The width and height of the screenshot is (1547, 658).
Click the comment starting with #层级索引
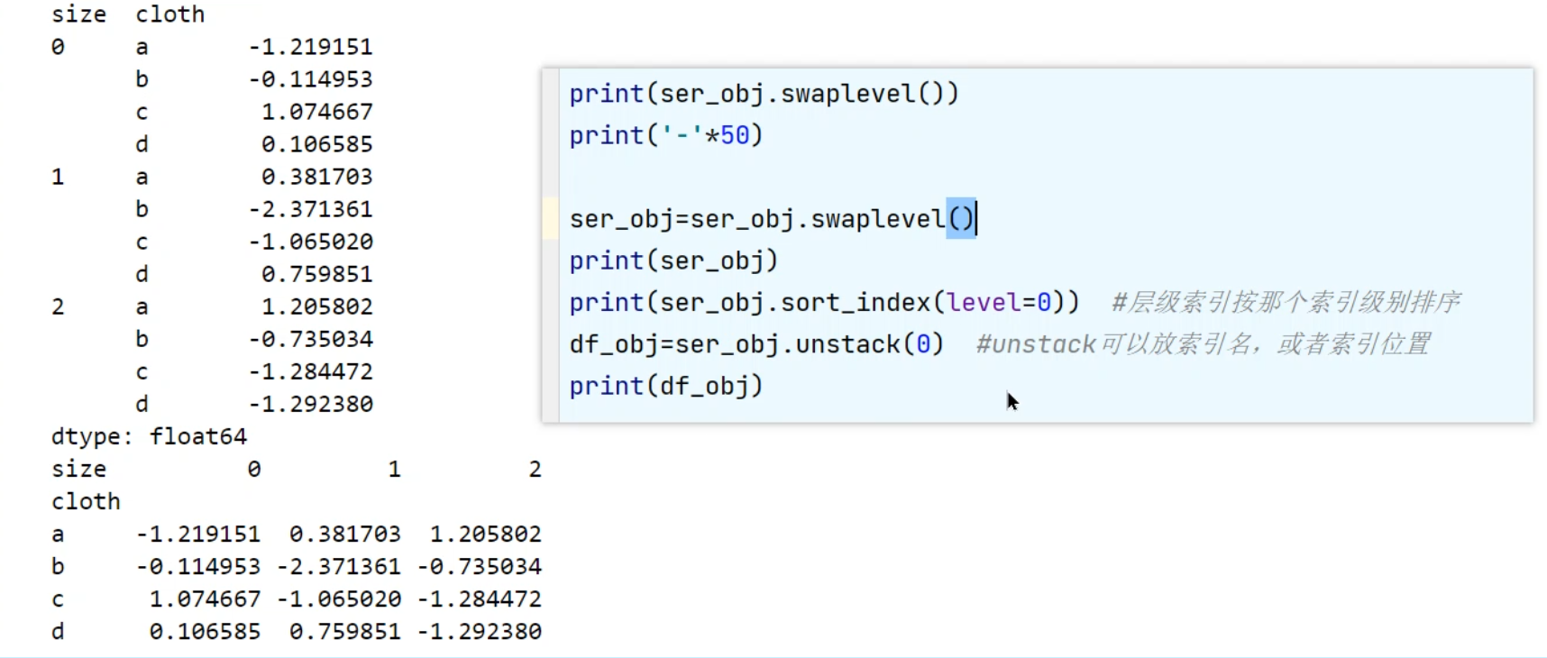coord(1286,302)
